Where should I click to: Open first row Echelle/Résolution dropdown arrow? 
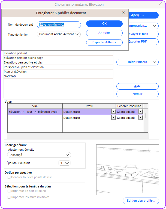(x=140, y=112)
